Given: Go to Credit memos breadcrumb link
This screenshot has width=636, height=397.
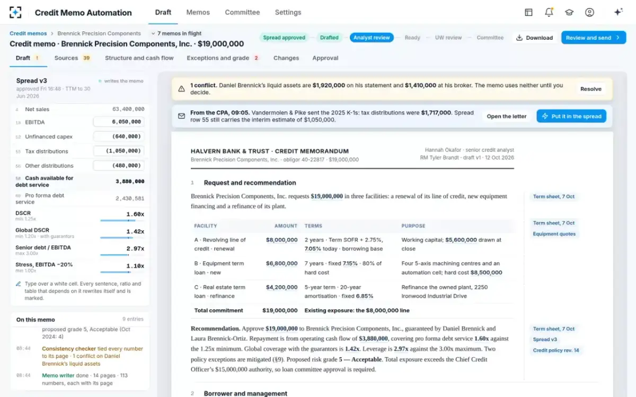Looking at the screenshot, I should [x=28, y=33].
